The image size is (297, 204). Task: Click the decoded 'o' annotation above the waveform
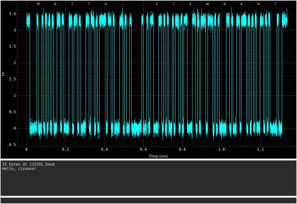tap(106, 4)
